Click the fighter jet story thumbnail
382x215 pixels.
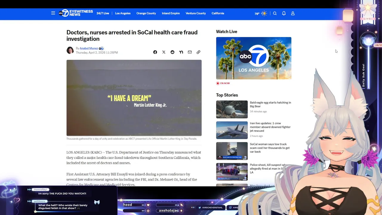[232, 130]
